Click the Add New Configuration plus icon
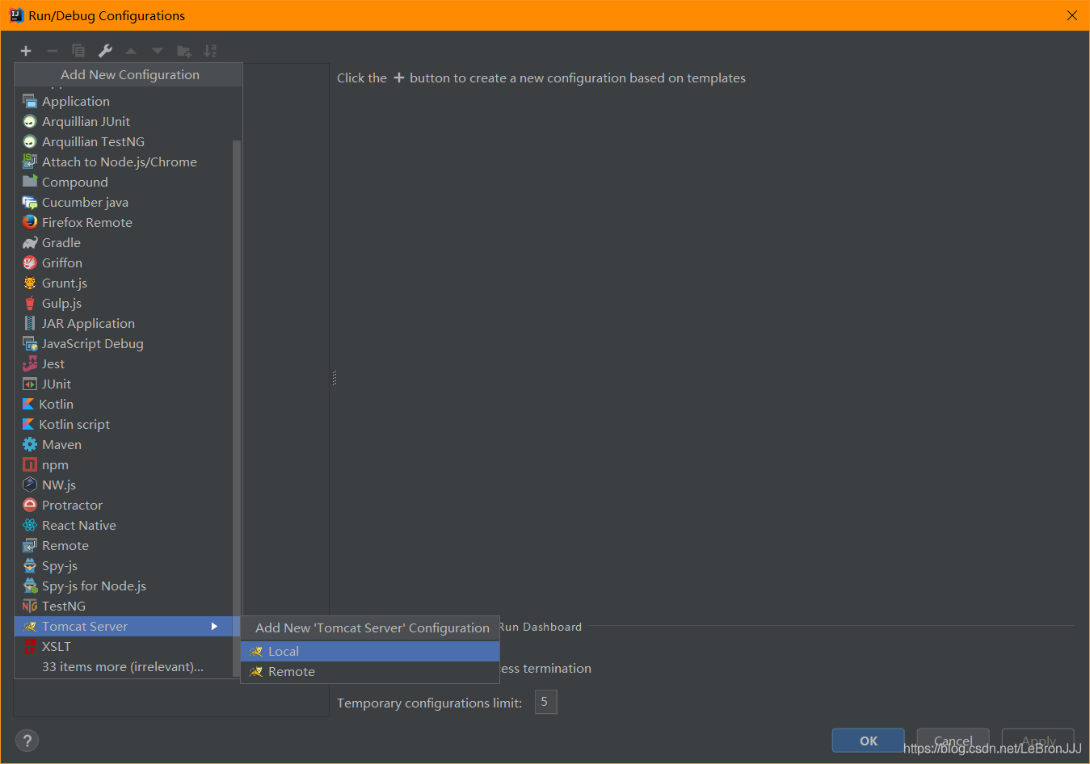Screen dimensions: 1090x764 (x=26, y=51)
